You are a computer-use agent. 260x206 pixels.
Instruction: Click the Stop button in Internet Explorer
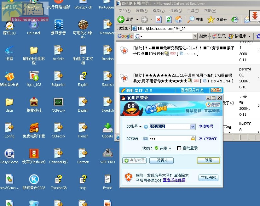click(159, 19)
